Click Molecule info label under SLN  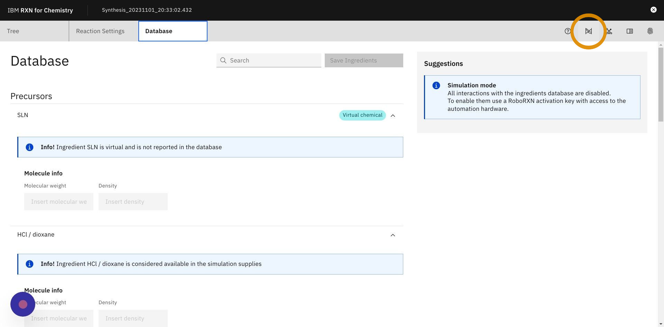tap(43, 173)
